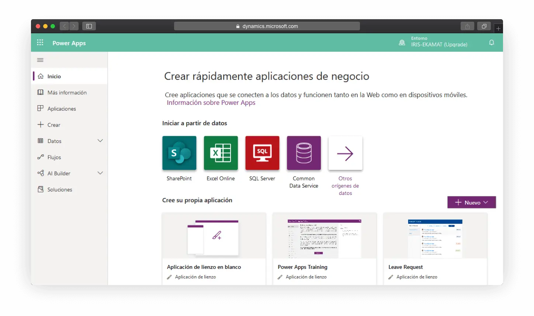Expand the AI Builder chevron
Screen dimensions: 534x316
click(100, 173)
